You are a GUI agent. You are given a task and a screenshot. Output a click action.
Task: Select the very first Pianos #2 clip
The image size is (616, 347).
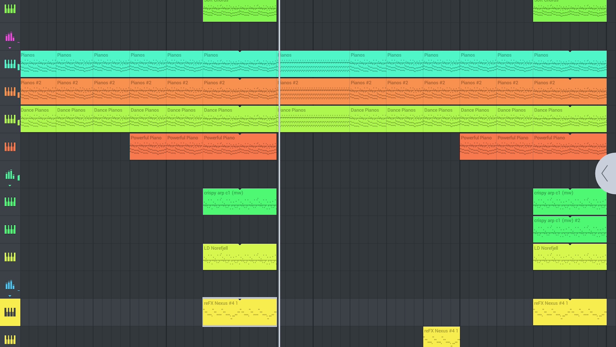tap(38, 92)
